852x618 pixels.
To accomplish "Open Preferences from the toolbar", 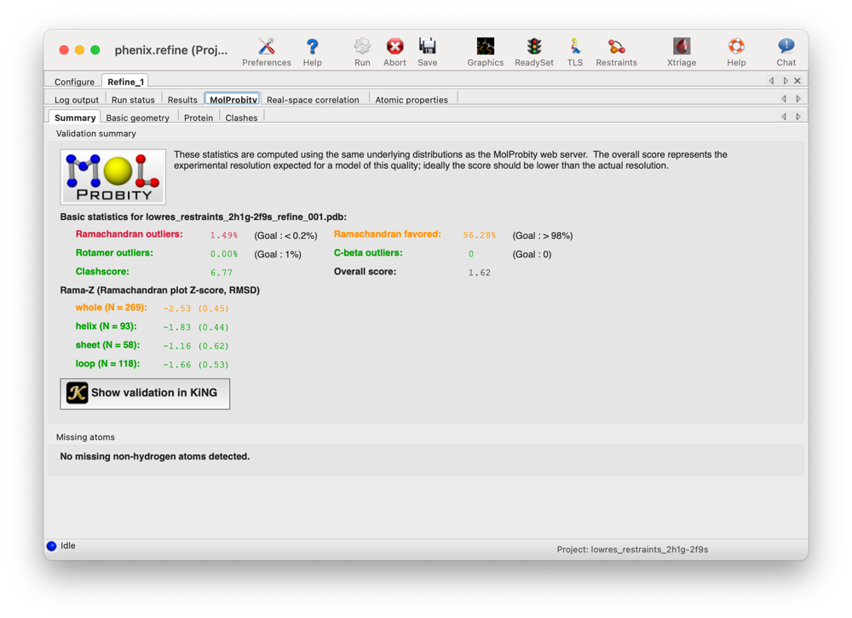I will click(266, 52).
